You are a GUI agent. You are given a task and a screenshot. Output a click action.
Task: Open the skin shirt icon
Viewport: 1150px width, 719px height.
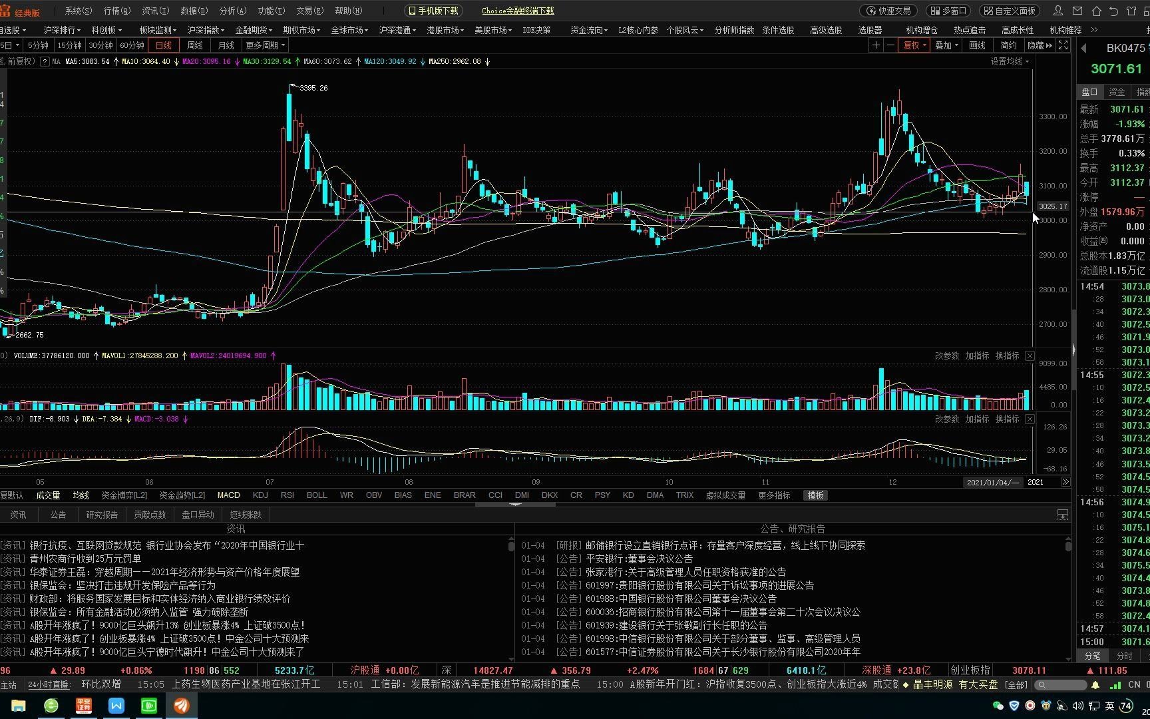1131,11
